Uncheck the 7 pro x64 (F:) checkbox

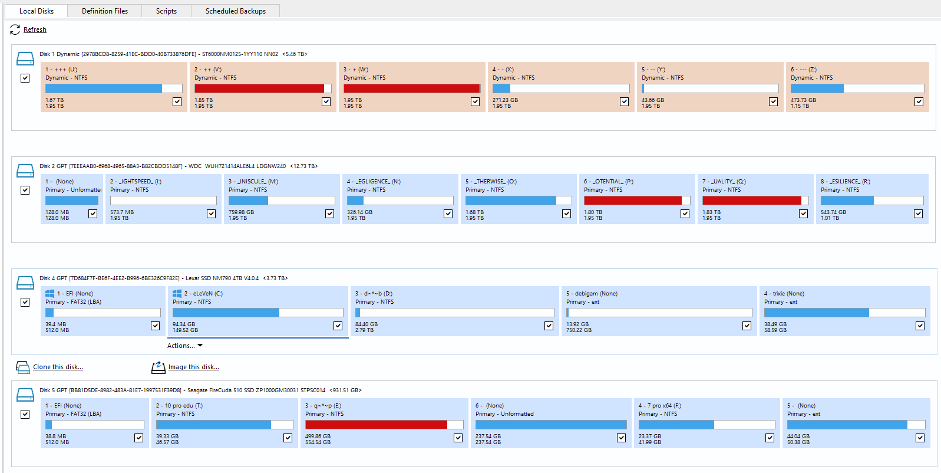pos(770,438)
